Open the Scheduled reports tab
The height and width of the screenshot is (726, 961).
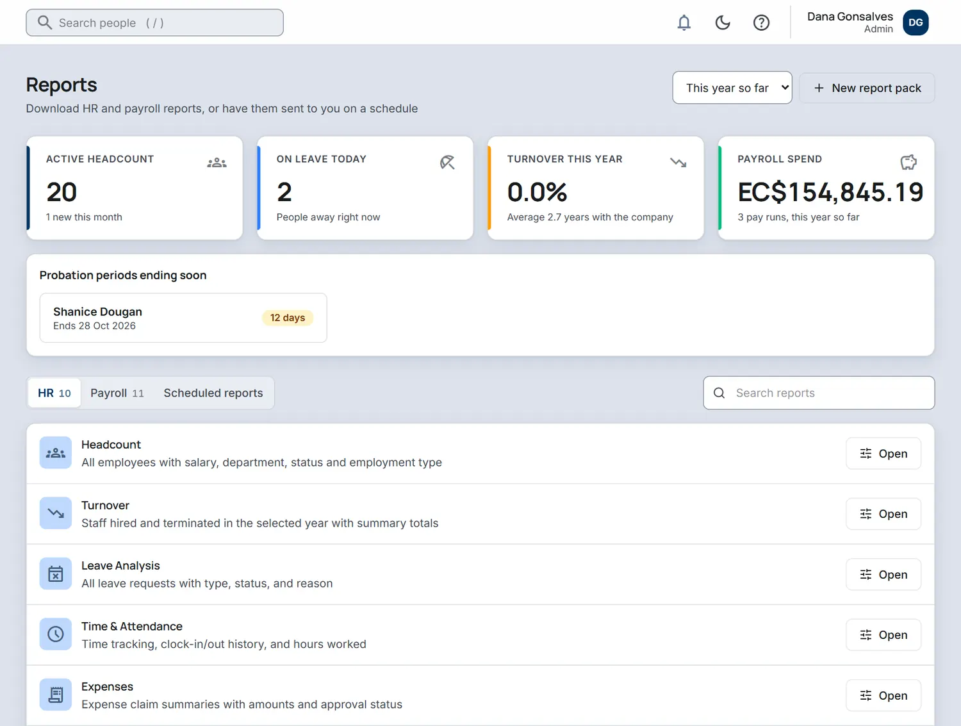213,393
